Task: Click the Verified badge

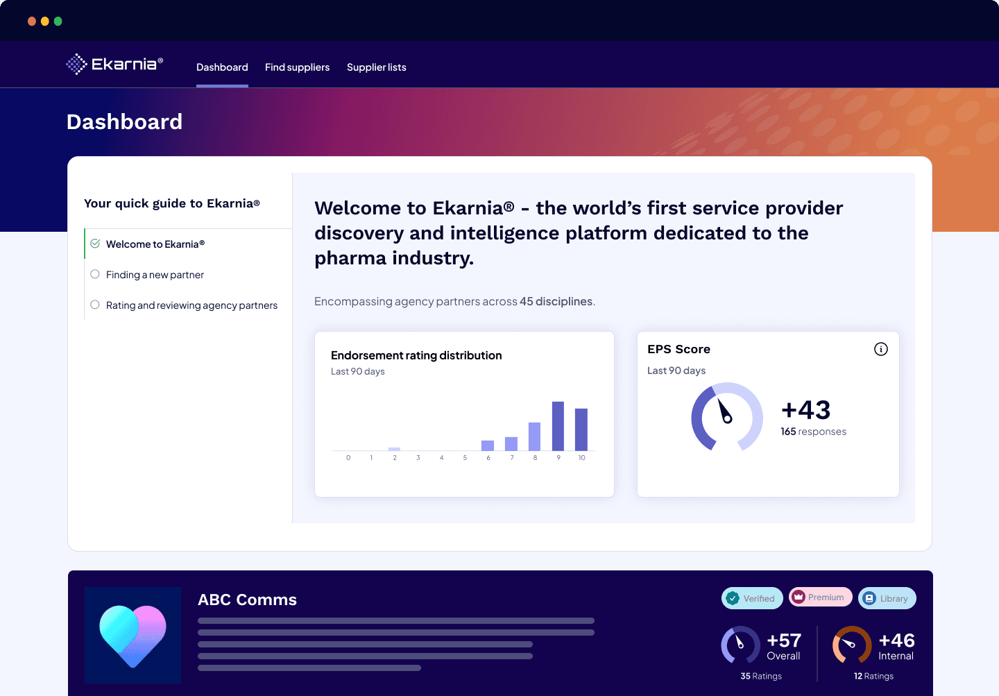Action: pyautogui.click(x=752, y=598)
